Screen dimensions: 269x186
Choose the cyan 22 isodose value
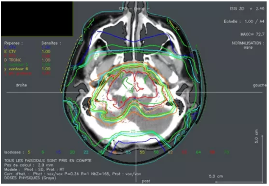click(x=86, y=152)
